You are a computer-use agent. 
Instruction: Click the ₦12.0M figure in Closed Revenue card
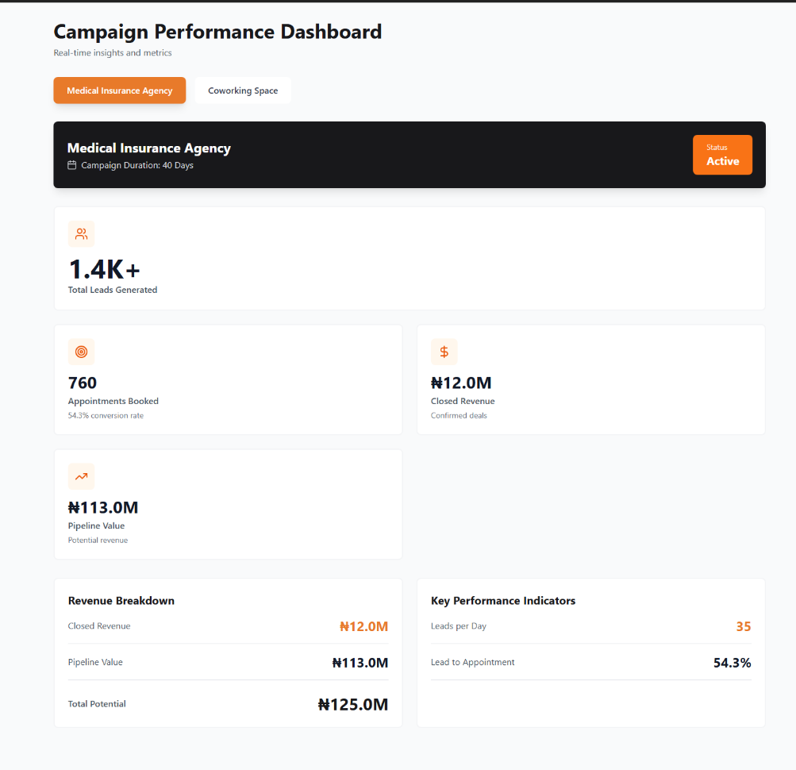tap(461, 383)
